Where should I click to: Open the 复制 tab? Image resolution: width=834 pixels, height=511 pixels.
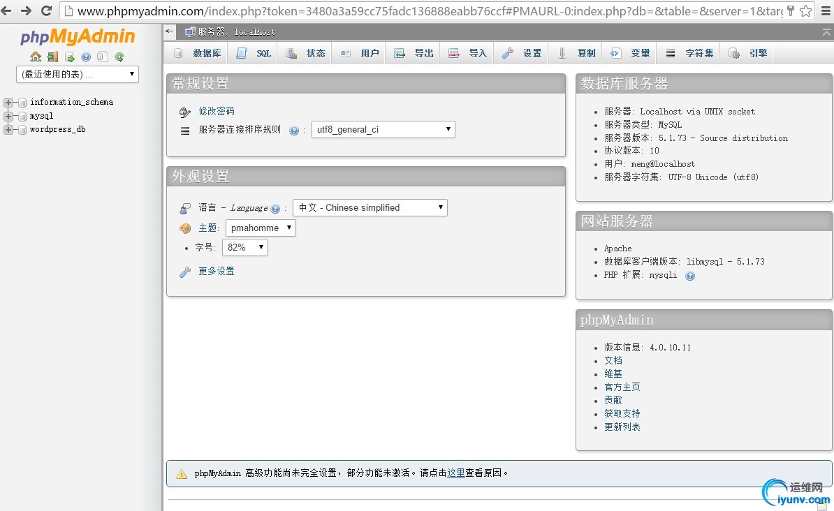[x=576, y=53]
